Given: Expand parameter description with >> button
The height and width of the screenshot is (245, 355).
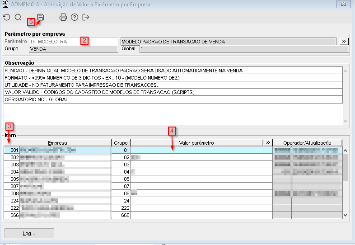Looking at the screenshot, I should tap(344, 42).
